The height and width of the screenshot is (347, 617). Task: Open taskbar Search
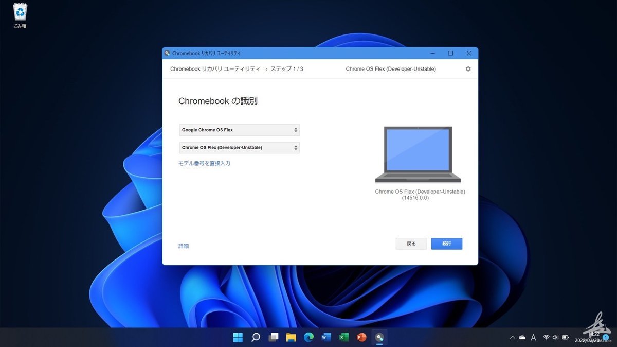pyautogui.click(x=256, y=338)
